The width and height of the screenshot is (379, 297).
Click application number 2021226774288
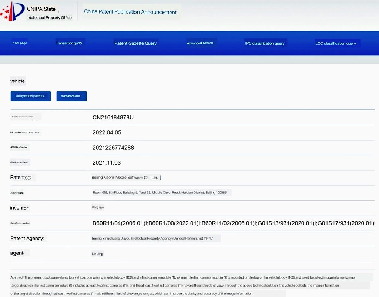113,148
